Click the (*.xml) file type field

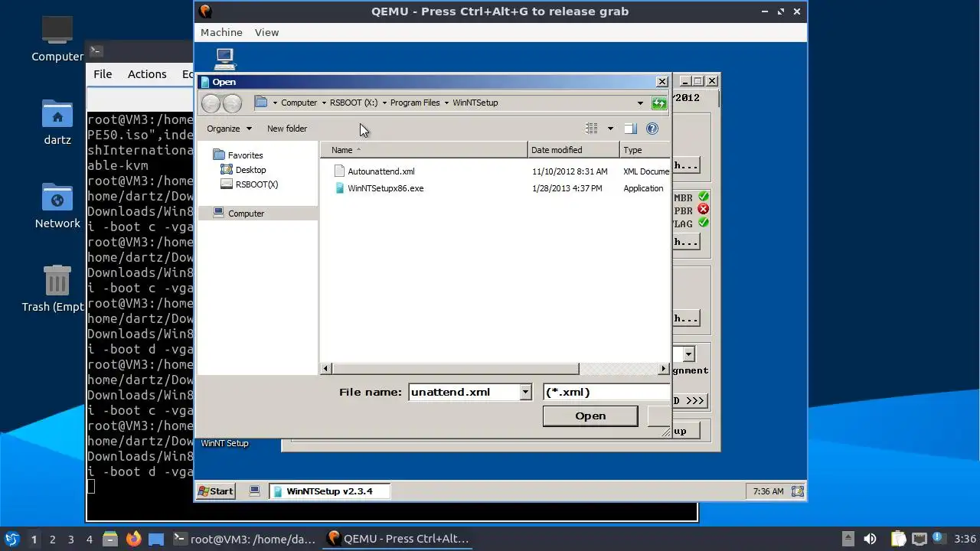coord(606,392)
